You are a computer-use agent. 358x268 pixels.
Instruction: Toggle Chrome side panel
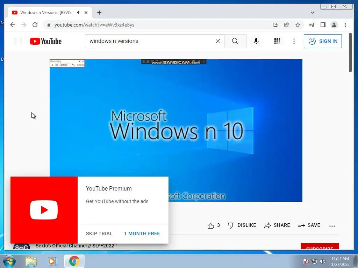pos(323,25)
